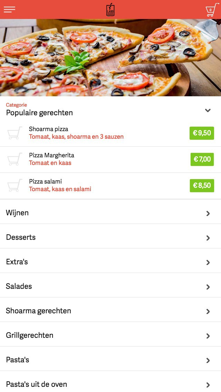This screenshot has width=221, height=392.
Task: Click the Lago restaurant logo
Action: [x=110, y=10]
